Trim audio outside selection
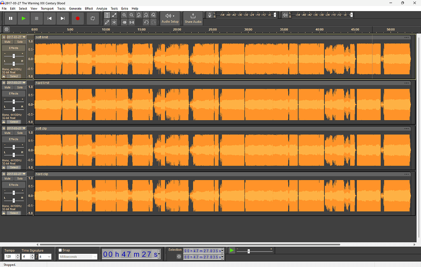This screenshot has height=267, width=421. pos(124,22)
